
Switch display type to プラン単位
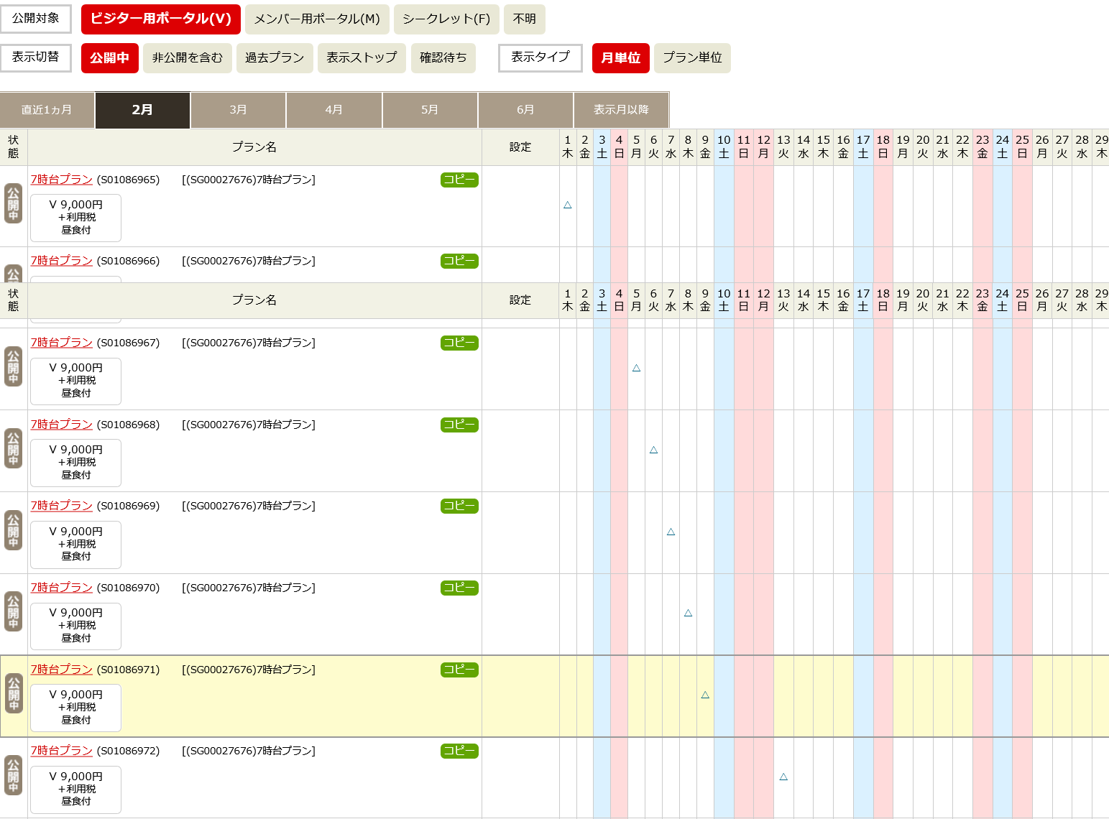(692, 58)
